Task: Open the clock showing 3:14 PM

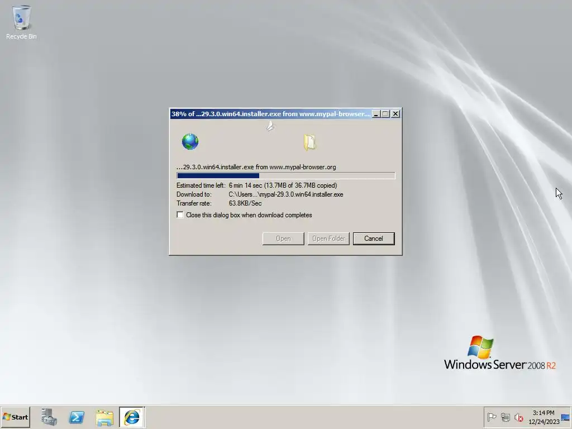Action: (x=544, y=417)
